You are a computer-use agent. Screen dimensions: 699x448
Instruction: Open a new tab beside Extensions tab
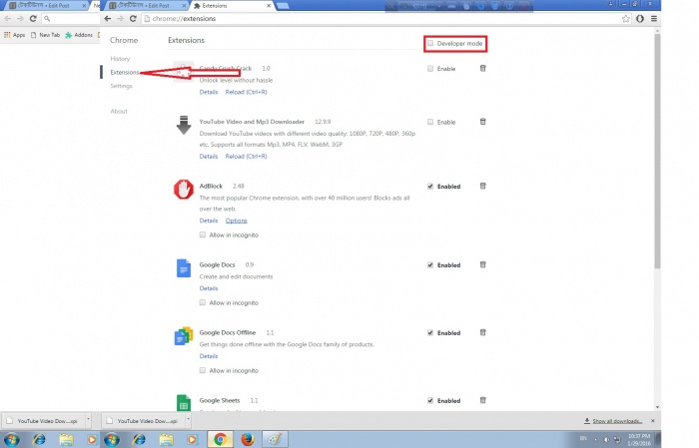[x=283, y=6]
